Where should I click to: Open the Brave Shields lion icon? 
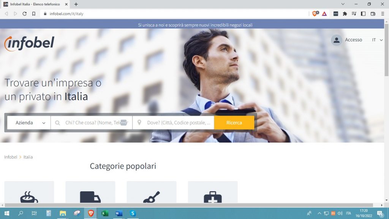315,14
